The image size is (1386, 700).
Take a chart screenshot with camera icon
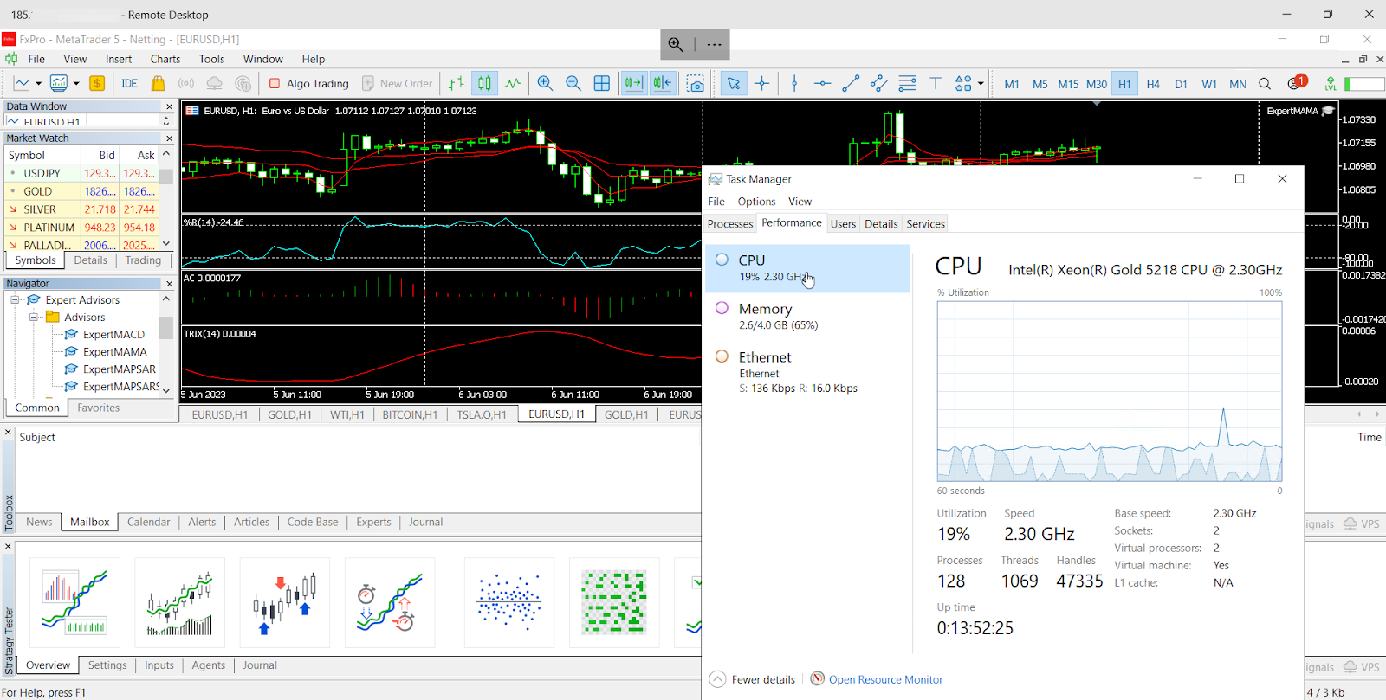pyautogui.click(x=695, y=84)
